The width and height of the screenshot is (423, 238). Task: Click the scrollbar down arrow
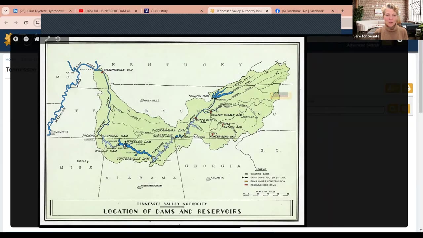pos(420,230)
